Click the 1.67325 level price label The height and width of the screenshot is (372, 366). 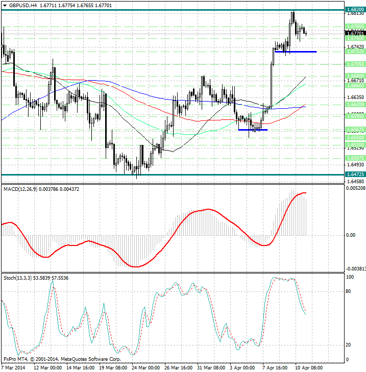(354, 52)
